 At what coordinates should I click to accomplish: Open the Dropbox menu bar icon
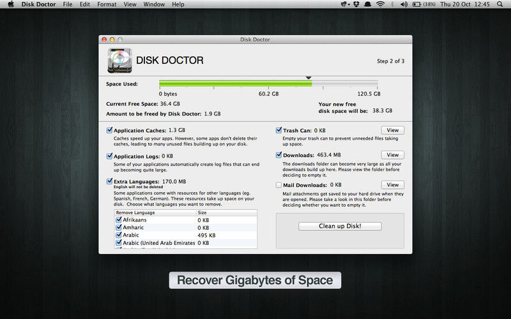tap(356, 4)
